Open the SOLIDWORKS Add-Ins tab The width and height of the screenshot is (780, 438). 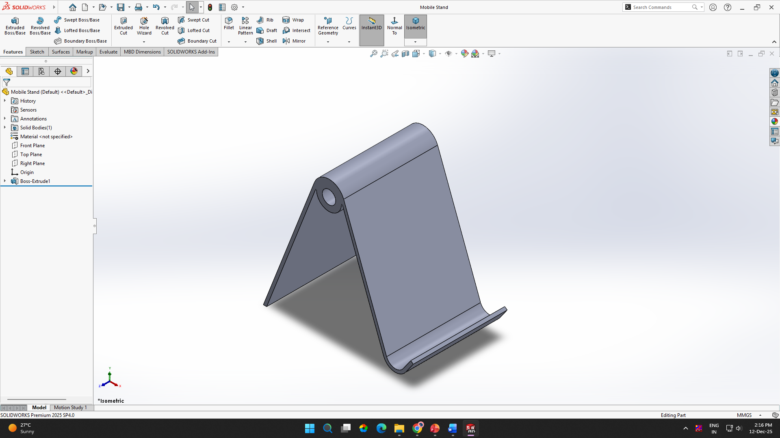[191, 52]
